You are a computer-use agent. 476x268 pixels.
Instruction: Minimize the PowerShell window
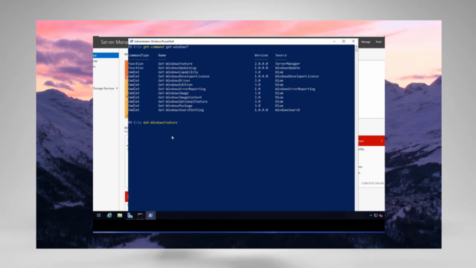click(334, 42)
